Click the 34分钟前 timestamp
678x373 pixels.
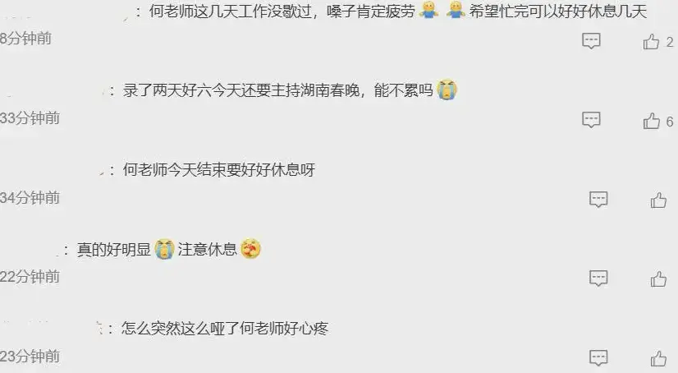30,198
